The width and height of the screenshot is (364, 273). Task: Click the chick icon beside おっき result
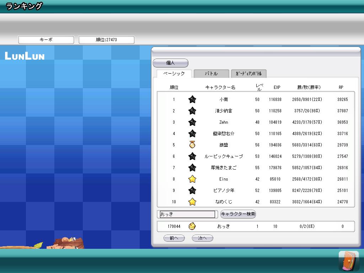pyautogui.click(x=192, y=226)
